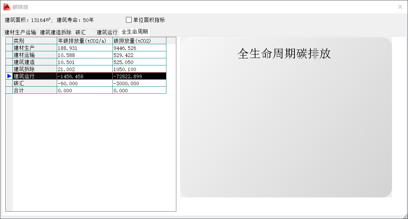Open the 建筑建造拆除 tab
This screenshot has width=408, height=219.
[x=56, y=32]
